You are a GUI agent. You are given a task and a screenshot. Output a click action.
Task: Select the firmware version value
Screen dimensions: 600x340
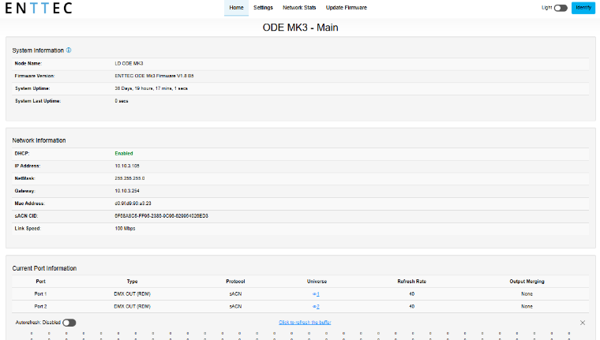pos(154,76)
